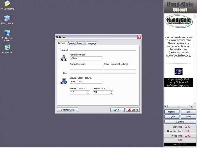Switch to the General tab

coord(62,43)
